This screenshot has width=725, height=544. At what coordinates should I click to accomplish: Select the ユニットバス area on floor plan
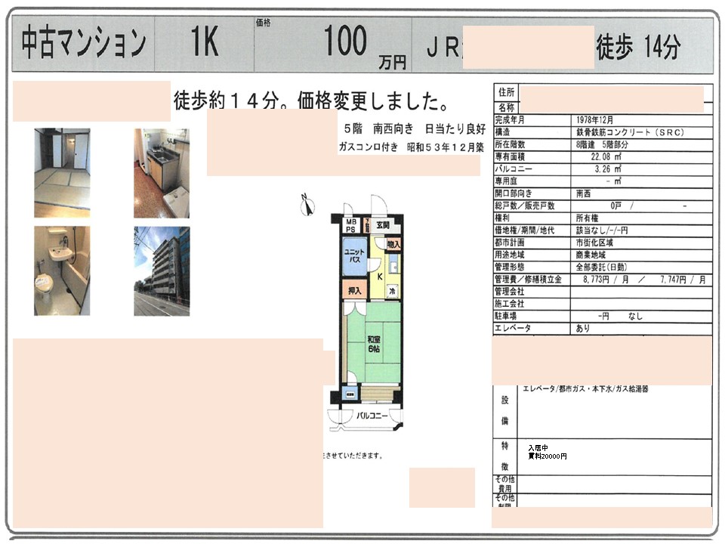pos(353,257)
